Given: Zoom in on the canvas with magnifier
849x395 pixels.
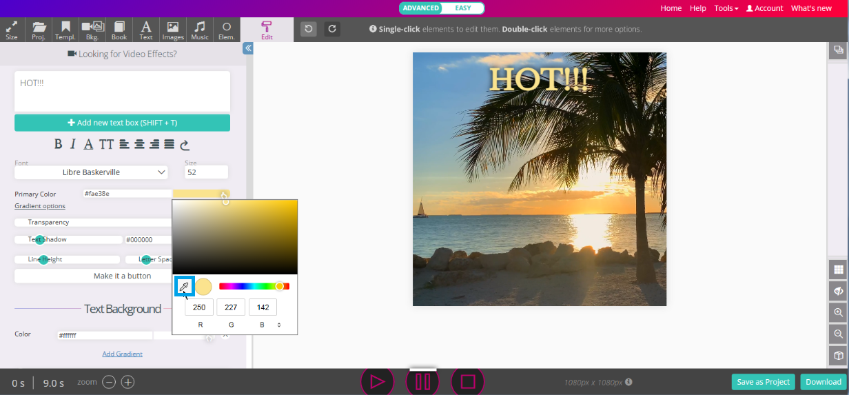Looking at the screenshot, I should pos(839,312).
